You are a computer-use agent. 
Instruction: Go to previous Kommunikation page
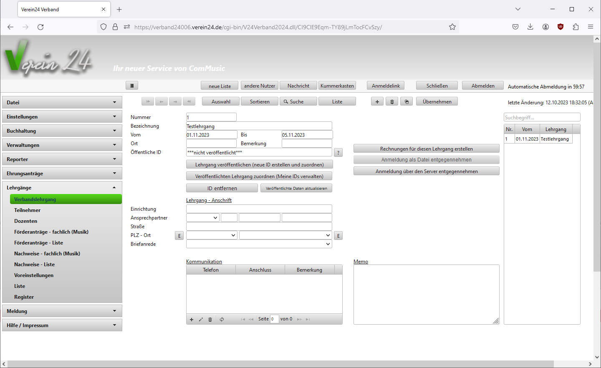click(x=251, y=319)
